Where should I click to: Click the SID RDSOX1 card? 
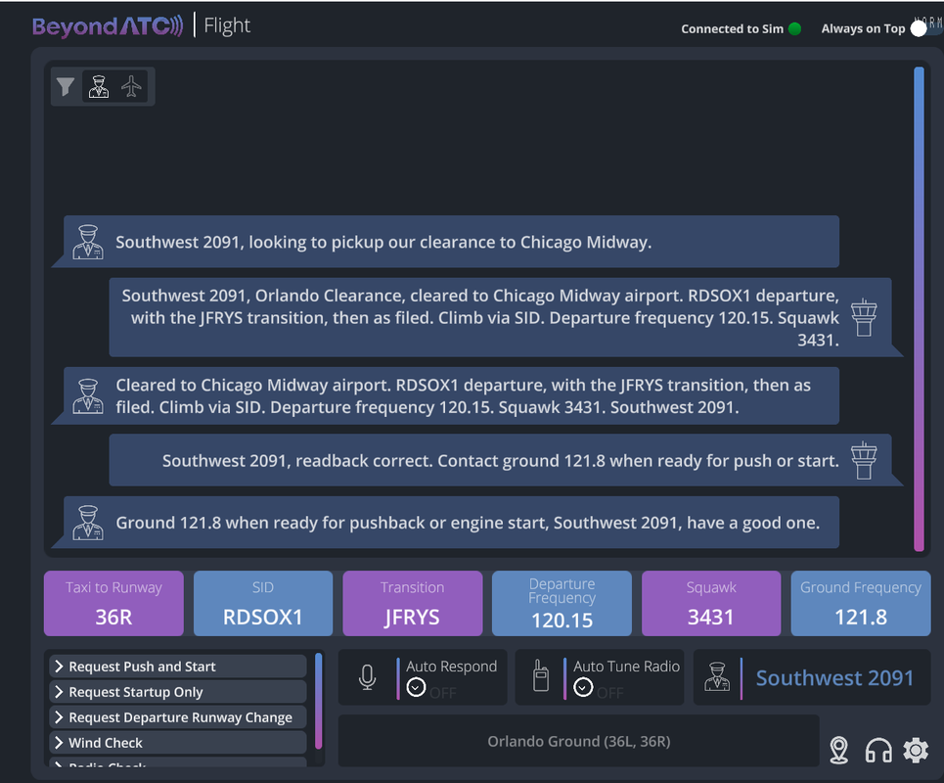(263, 604)
